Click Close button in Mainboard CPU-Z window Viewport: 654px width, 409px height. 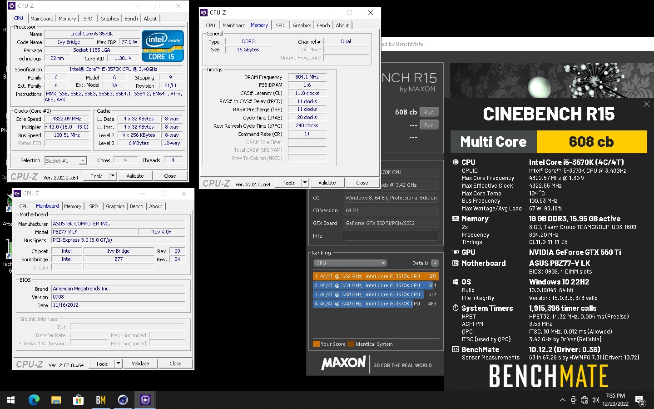[x=175, y=364]
